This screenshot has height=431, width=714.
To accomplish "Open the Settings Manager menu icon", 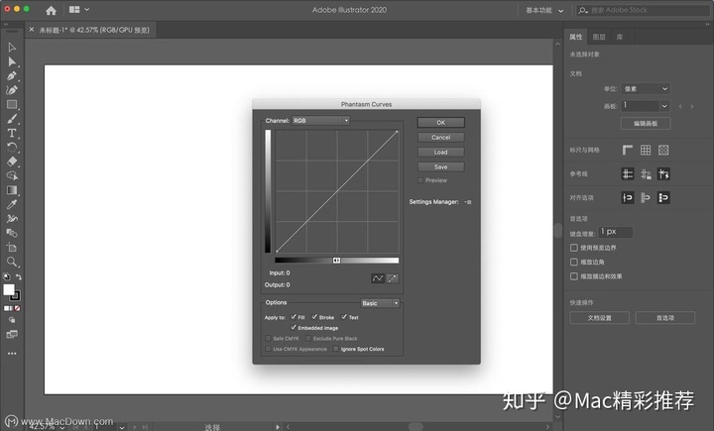I will (x=468, y=202).
